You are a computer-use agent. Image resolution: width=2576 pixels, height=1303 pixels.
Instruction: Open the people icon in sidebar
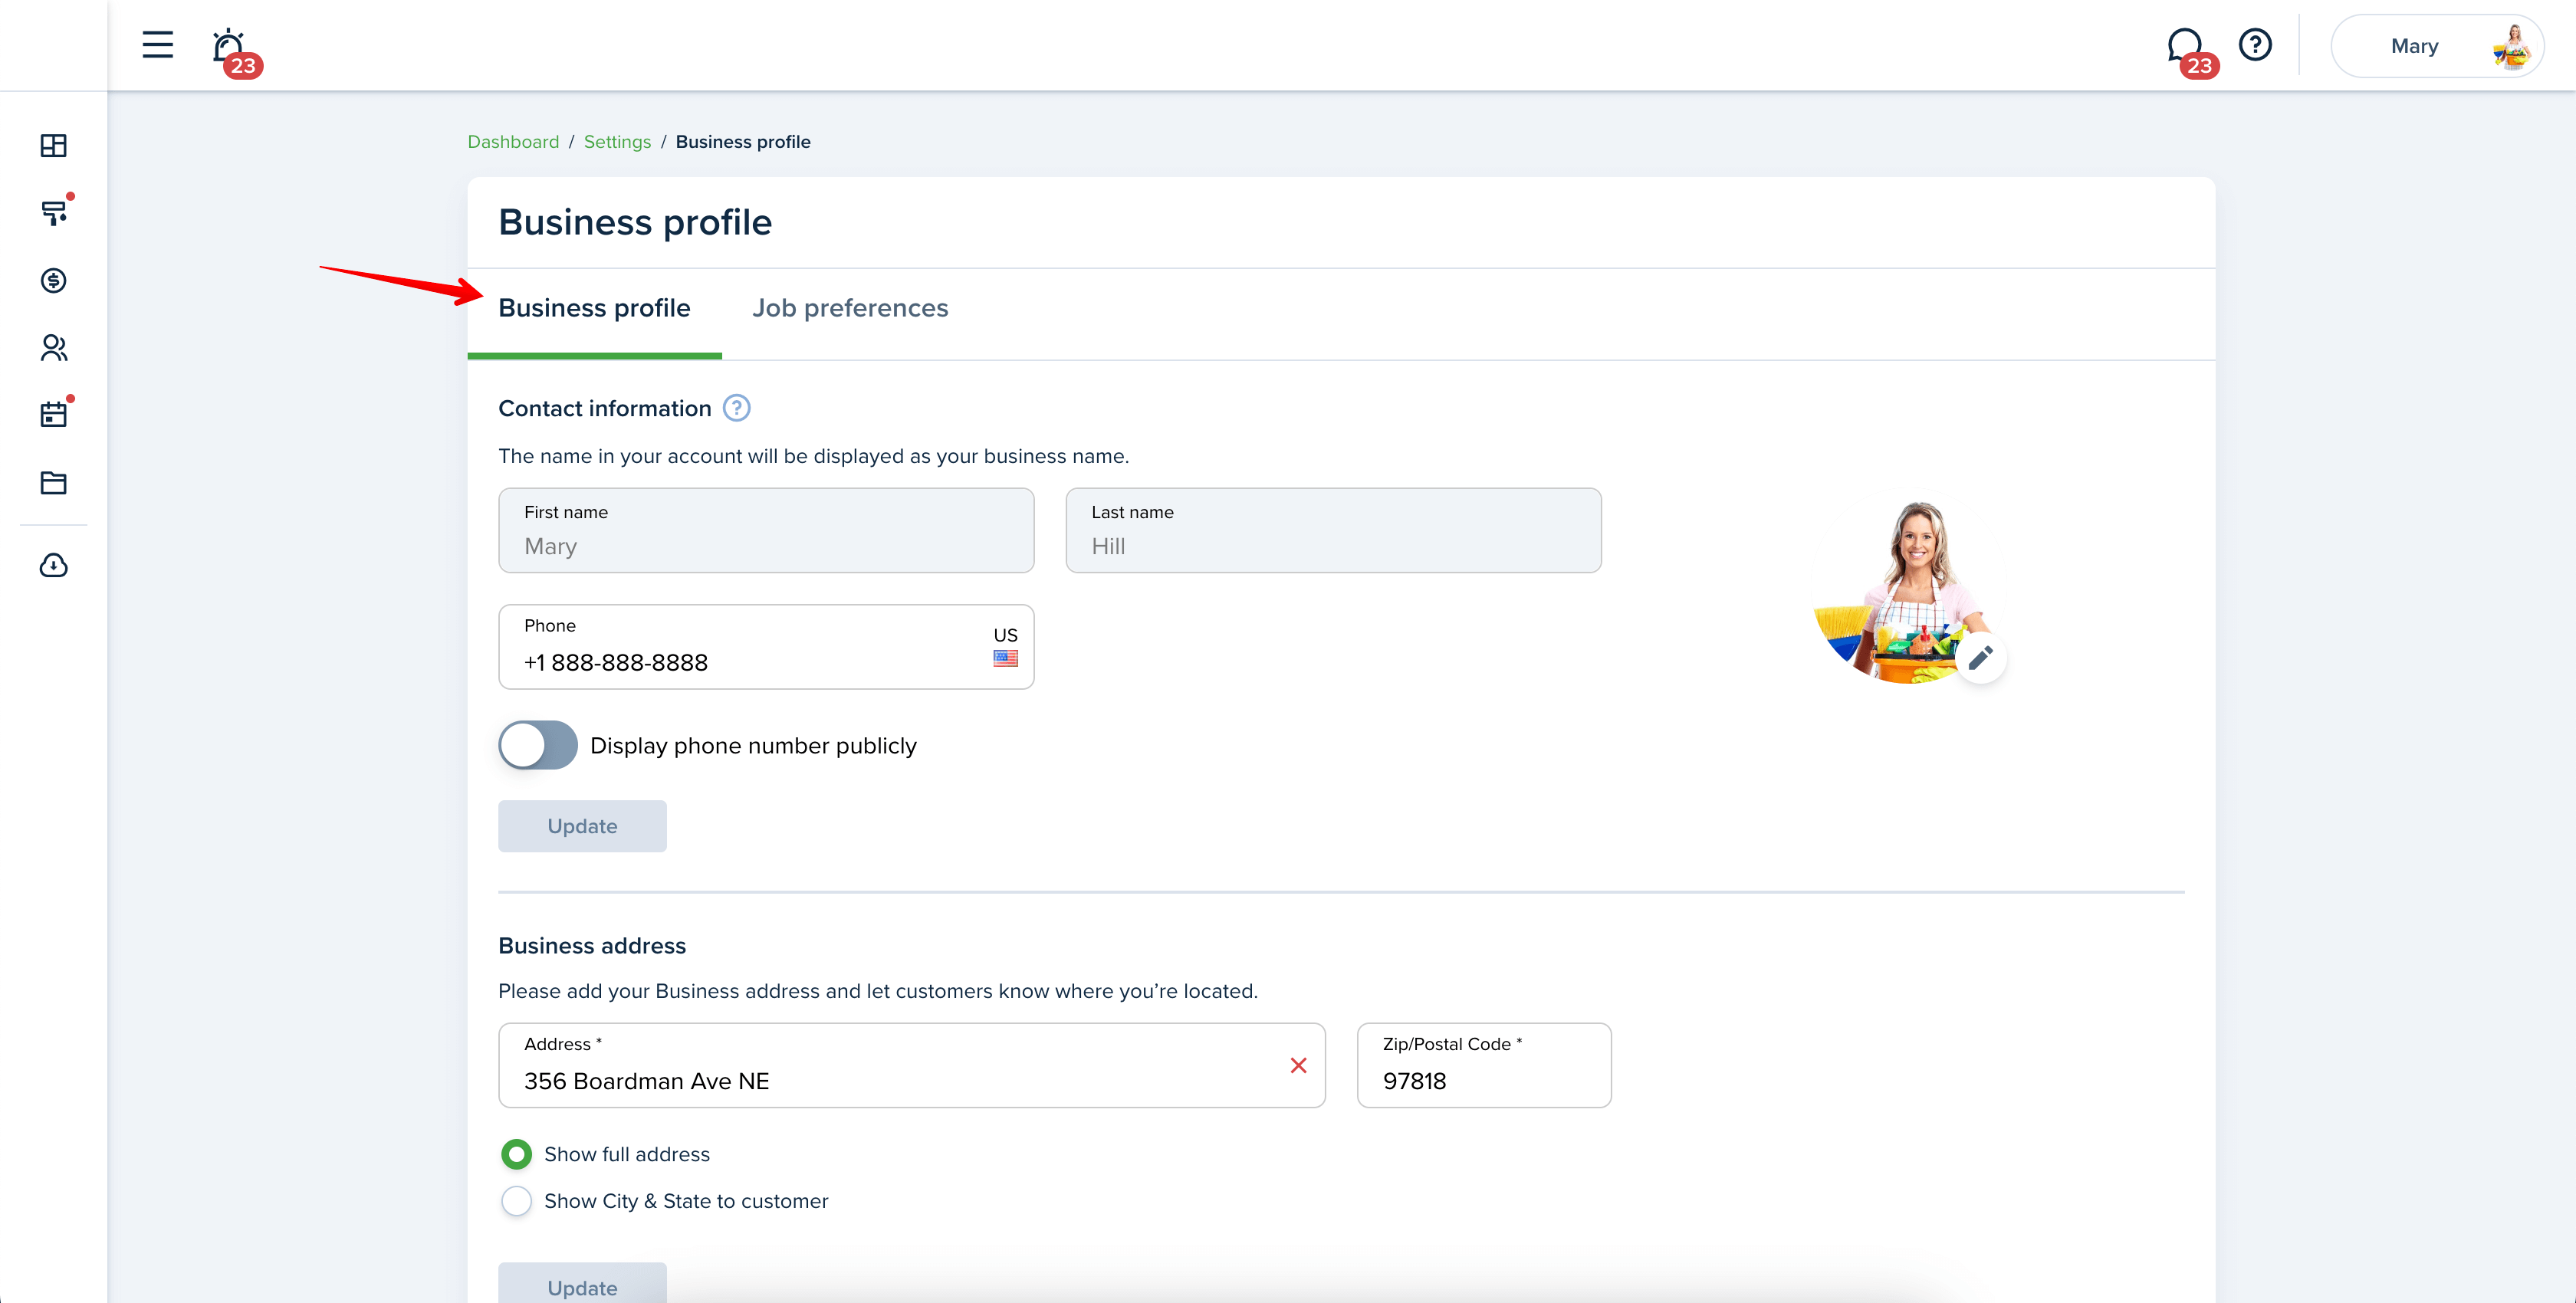(54, 348)
